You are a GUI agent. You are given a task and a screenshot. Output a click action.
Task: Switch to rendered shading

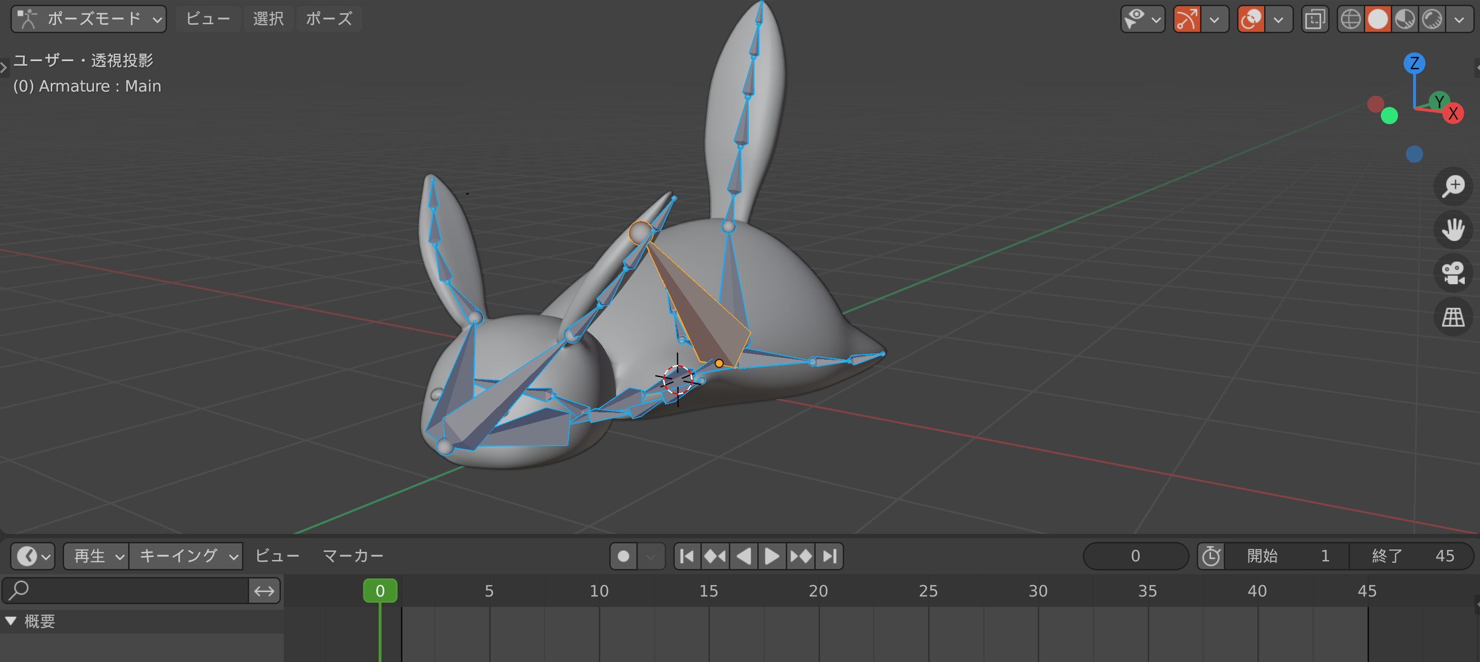coord(1432,19)
